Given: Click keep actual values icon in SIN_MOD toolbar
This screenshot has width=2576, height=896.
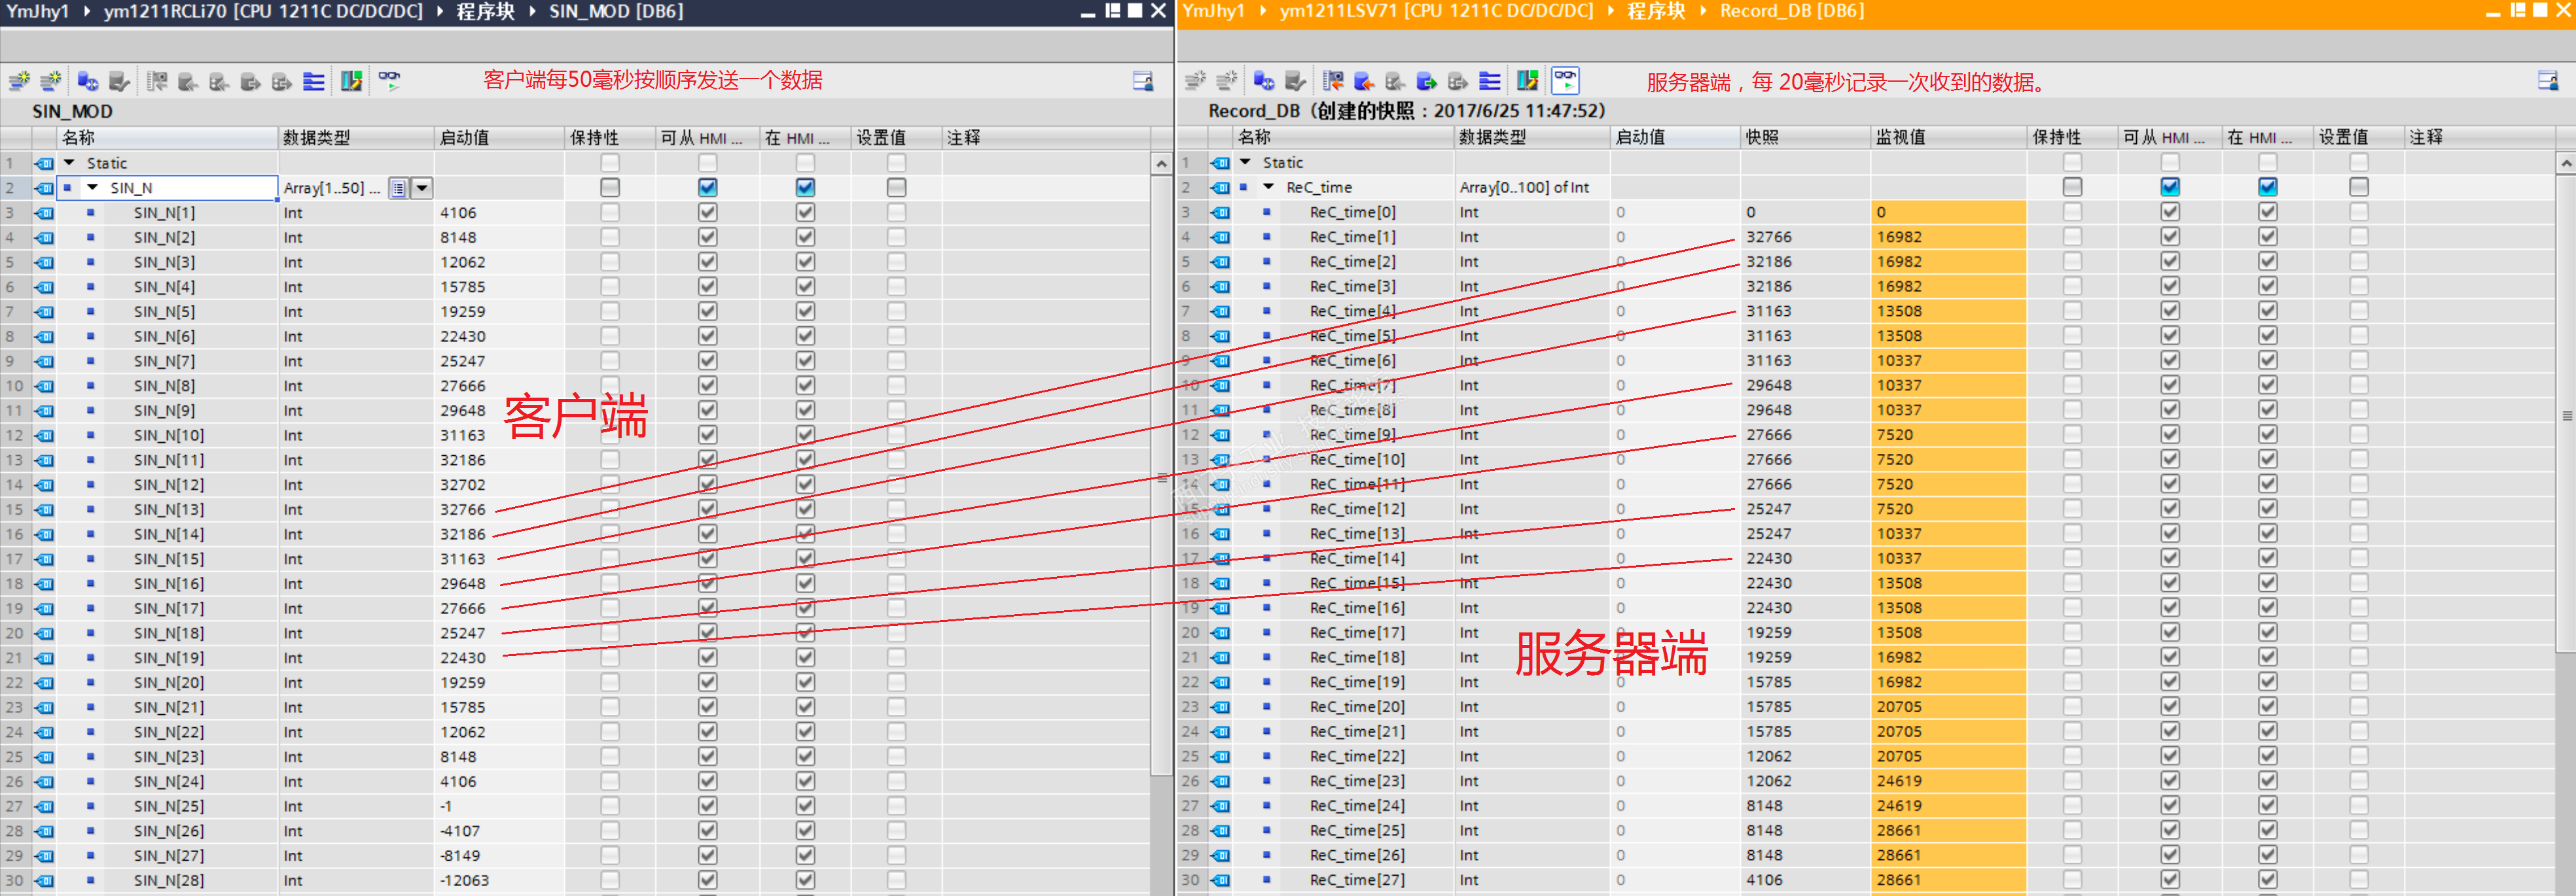Looking at the screenshot, I should coord(119,81).
